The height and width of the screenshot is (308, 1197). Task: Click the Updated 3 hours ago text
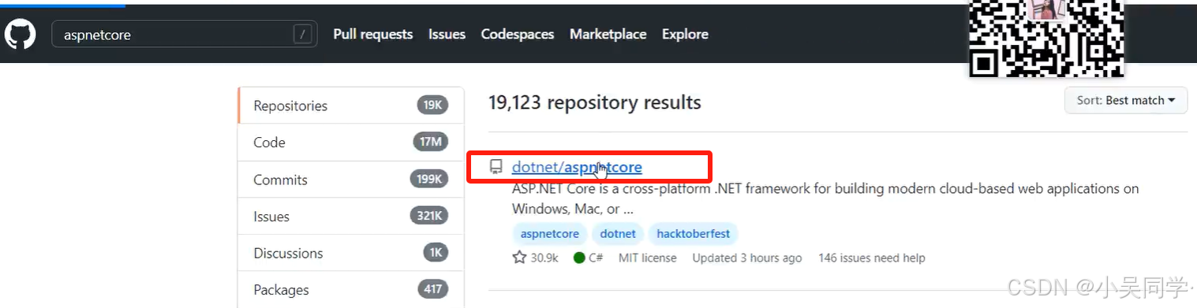tap(747, 258)
